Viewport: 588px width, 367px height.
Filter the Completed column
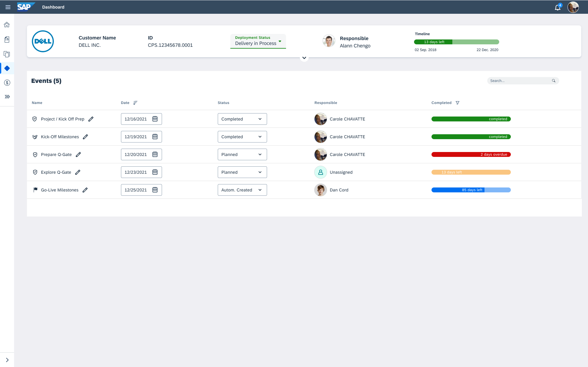pyautogui.click(x=458, y=103)
